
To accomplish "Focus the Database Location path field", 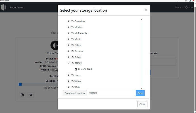I will coord(111,93).
